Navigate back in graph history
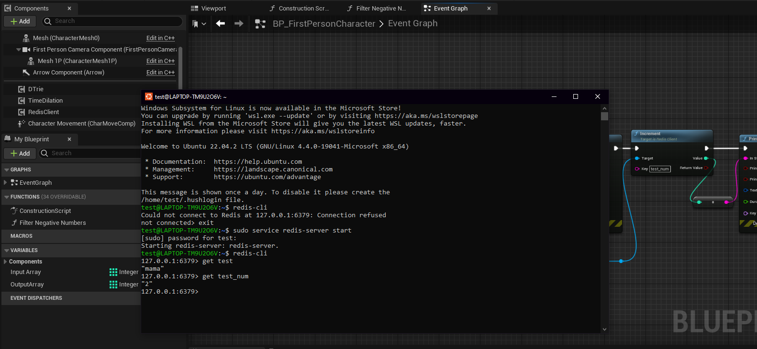Viewport: 757px width, 349px height. 220,23
